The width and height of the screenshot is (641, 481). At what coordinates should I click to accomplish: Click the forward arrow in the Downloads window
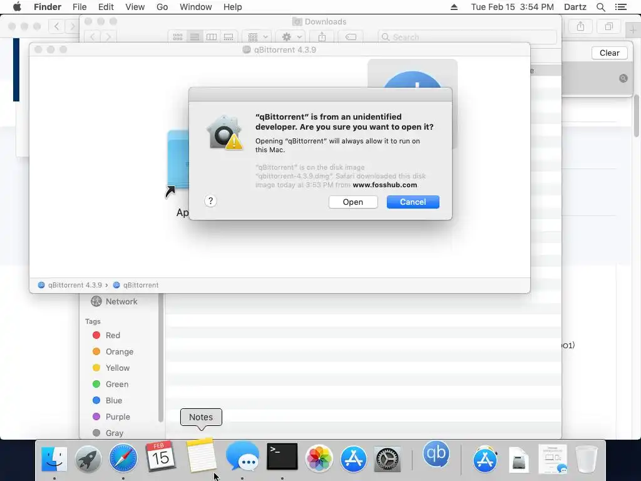(x=108, y=37)
